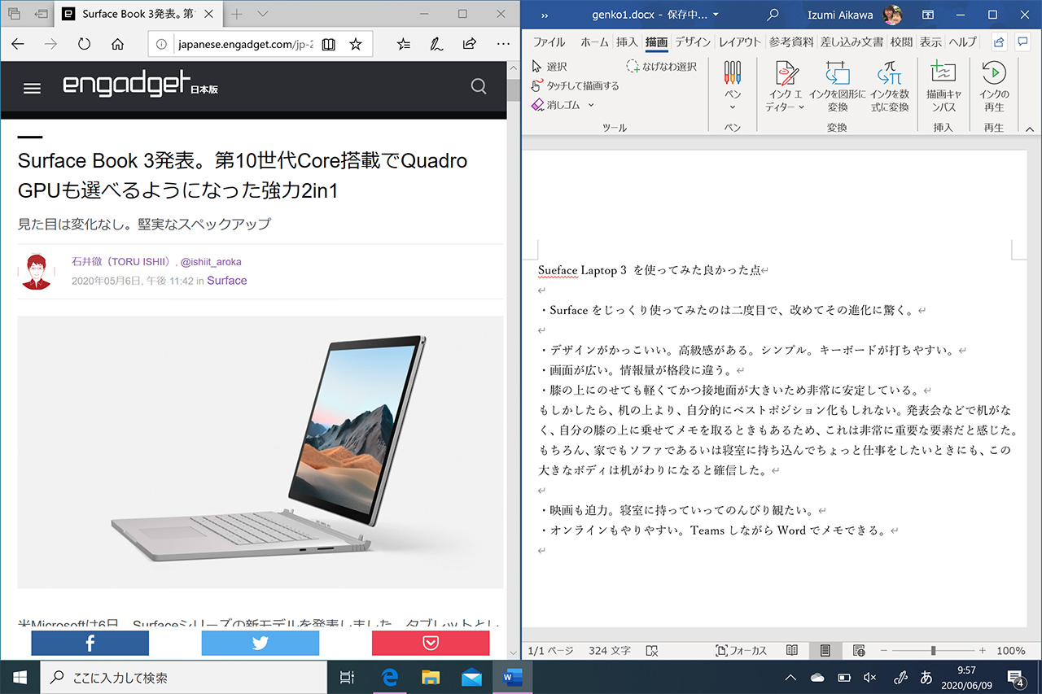Open the Edge tab list chevron
Viewport: 1042px width, 694px height.
(262, 14)
